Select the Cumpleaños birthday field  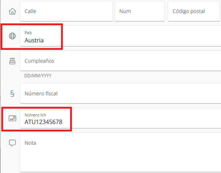pos(121,61)
